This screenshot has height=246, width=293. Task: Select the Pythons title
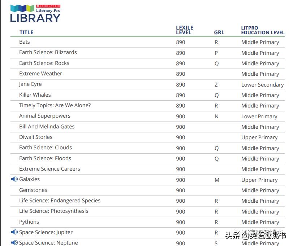click(x=29, y=222)
